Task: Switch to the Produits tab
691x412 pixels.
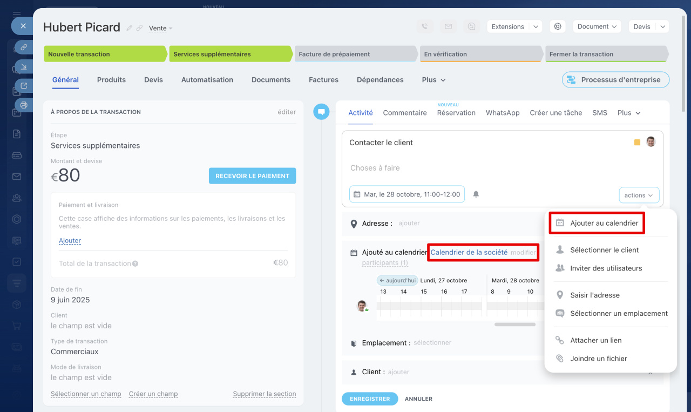Action: 111,79
